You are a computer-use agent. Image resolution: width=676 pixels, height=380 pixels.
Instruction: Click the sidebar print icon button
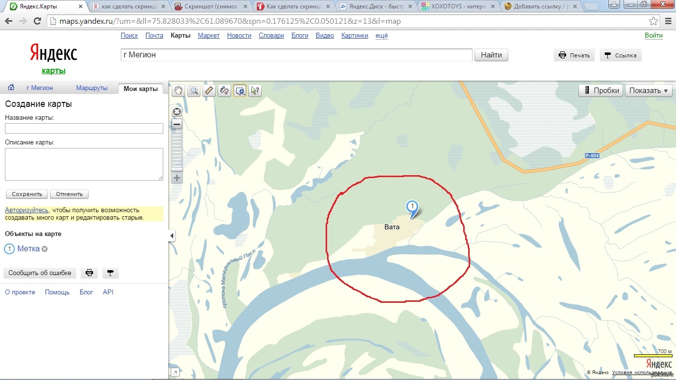pos(89,273)
